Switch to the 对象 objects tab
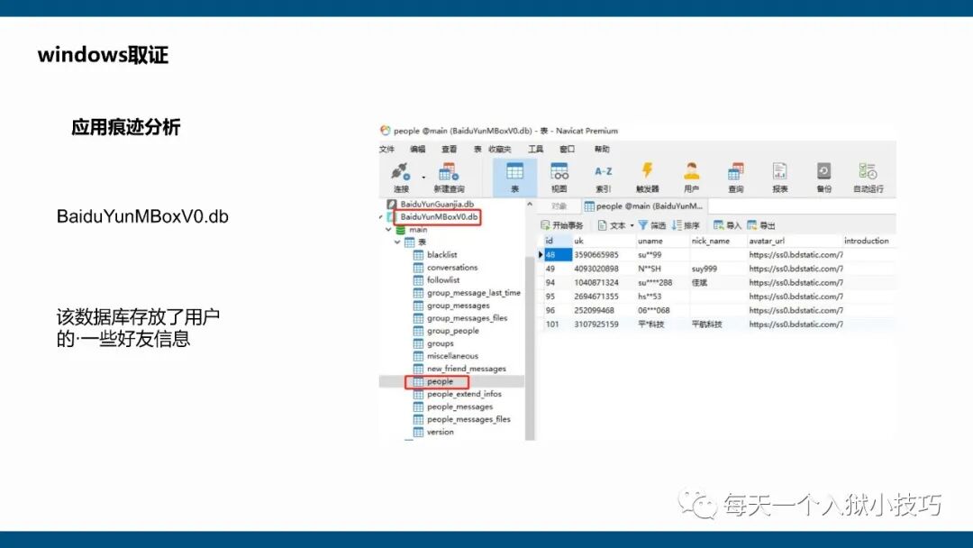The image size is (973, 548). click(x=559, y=206)
